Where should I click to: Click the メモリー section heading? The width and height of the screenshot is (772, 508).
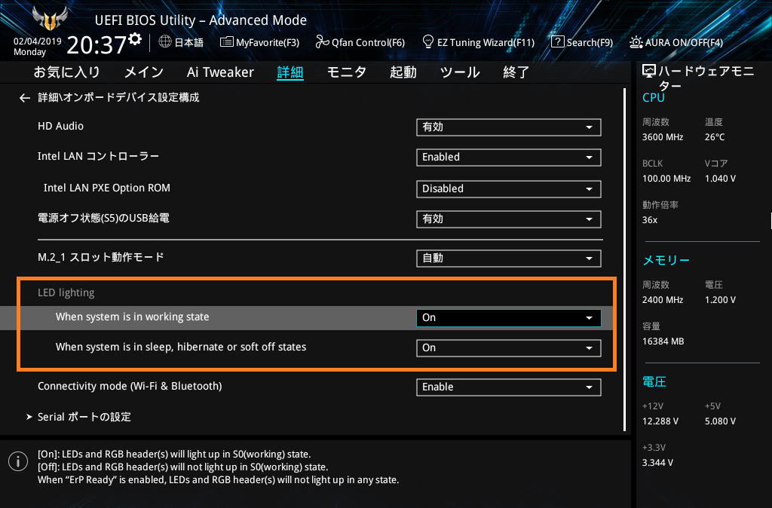point(666,260)
